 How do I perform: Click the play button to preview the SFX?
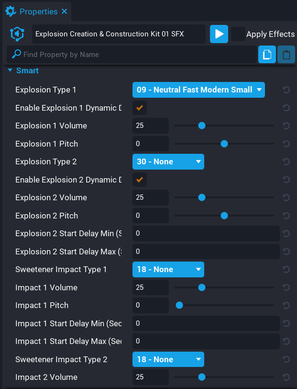coord(219,34)
